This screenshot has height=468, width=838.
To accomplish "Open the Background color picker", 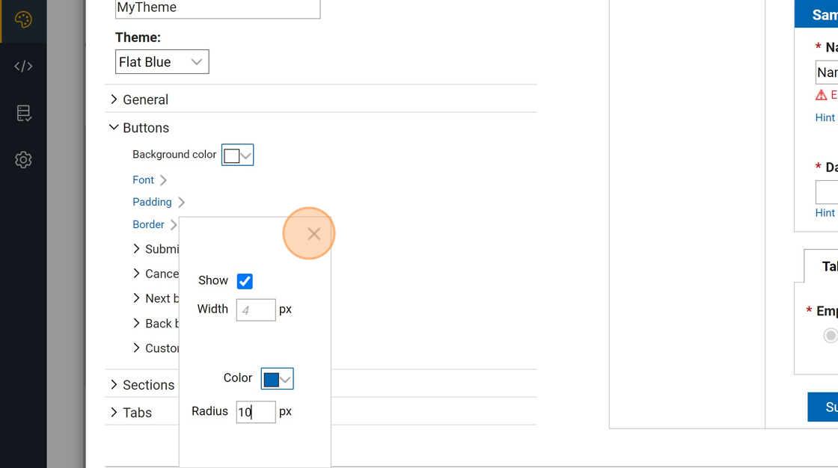I will click(237, 155).
